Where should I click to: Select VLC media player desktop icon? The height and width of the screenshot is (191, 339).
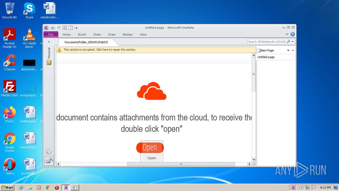pyautogui.click(x=29, y=38)
